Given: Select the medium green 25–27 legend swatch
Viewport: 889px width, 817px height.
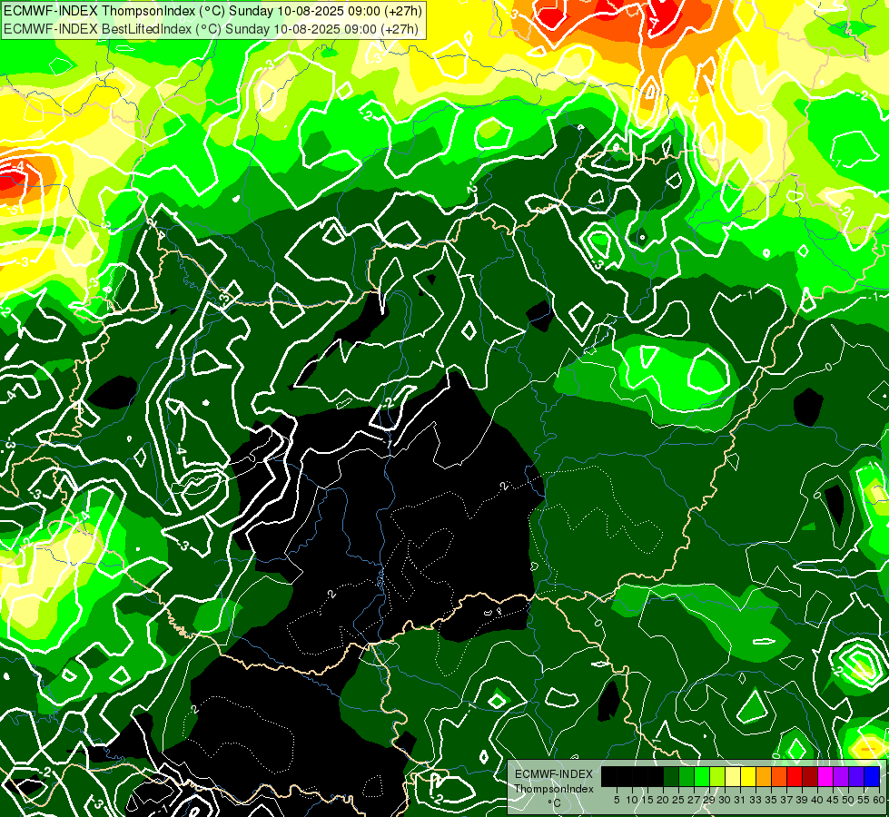Looking at the screenshot, I should tap(687, 776).
